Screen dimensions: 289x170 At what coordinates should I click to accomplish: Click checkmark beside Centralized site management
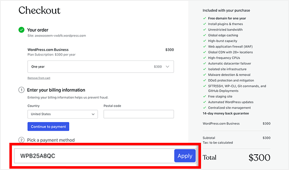[x=204, y=108]
